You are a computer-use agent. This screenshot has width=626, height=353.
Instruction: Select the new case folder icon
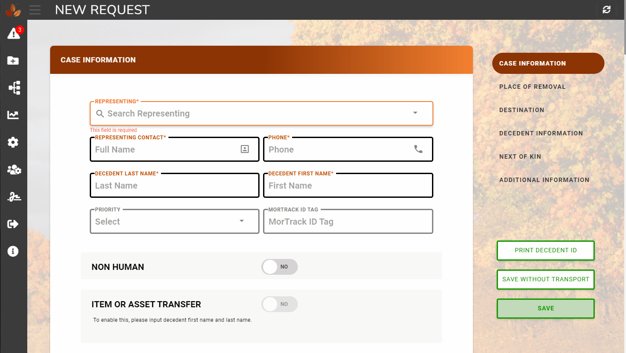(13, 60)
